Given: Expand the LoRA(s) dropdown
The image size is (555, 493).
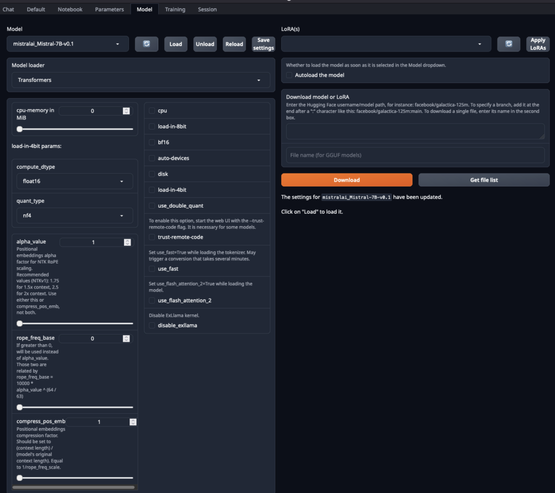Looking at the screenshot, I should point(386,44).
